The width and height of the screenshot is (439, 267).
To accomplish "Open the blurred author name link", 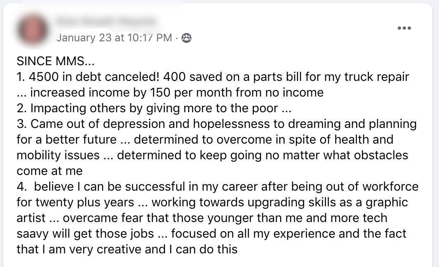I will click(x=106, y=21).
